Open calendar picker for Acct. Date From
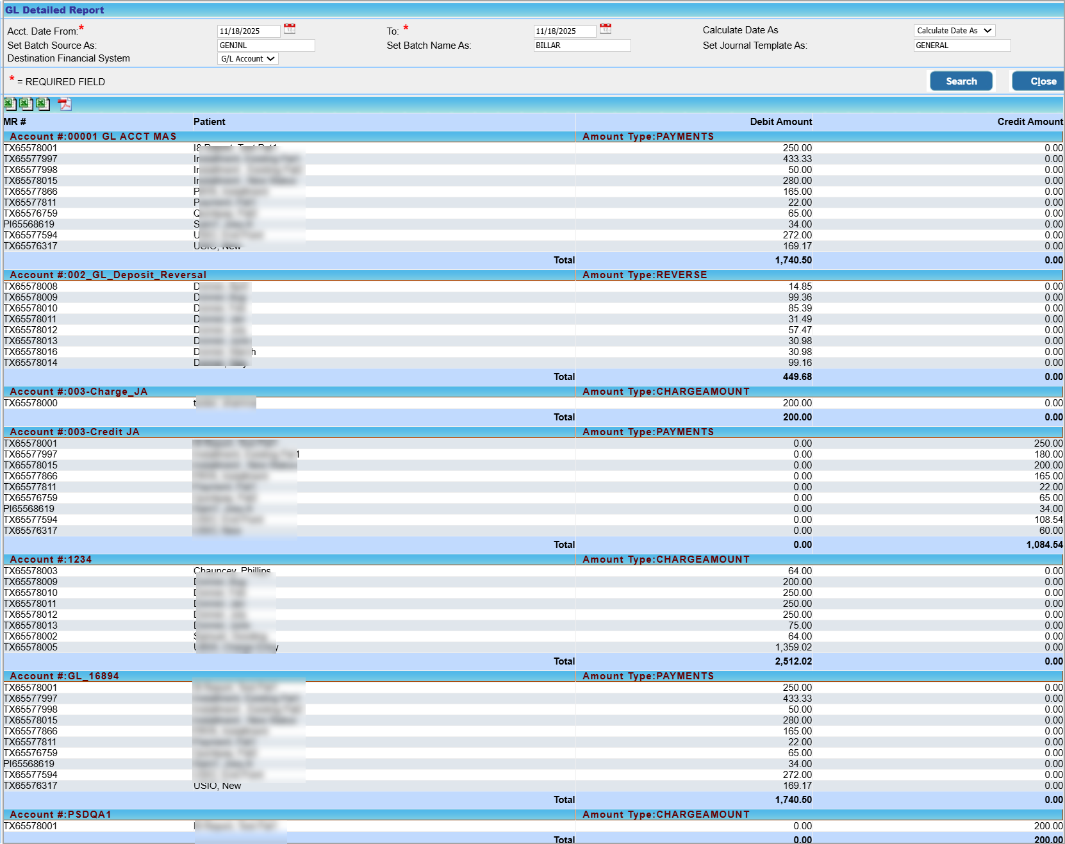The width and height of the screenshot is (1065, 844). point(290,29)
